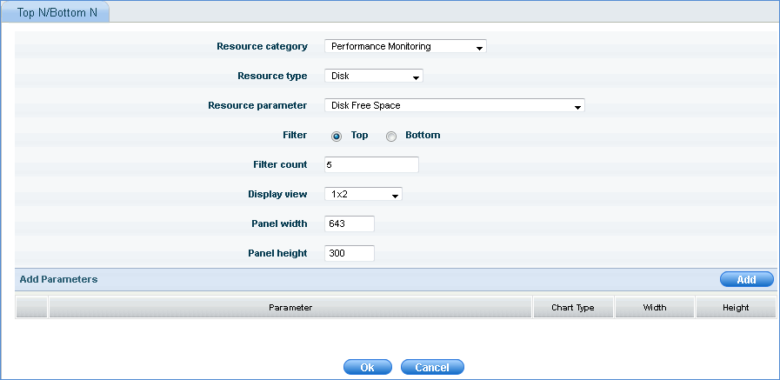The width and height of the screenshot is (780, 380).
Task: Click the Width column header
Action: 655,308
